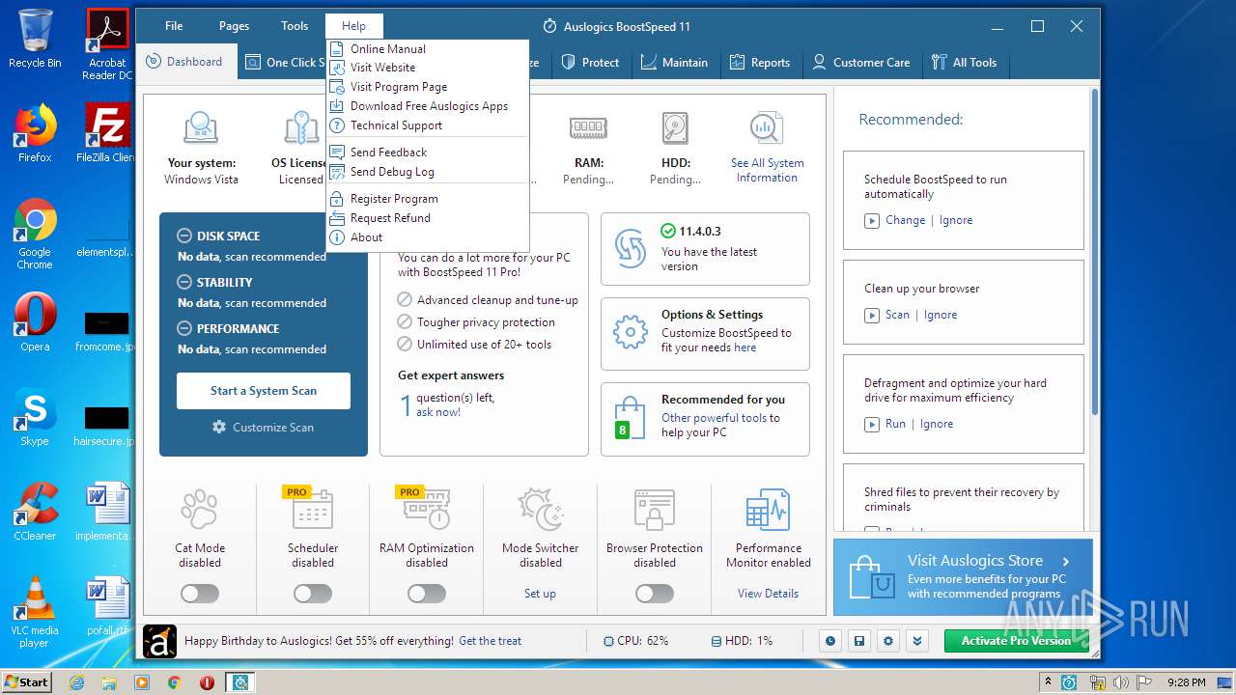
Task: Click Start a System Scan button
Action: [264, 391]
